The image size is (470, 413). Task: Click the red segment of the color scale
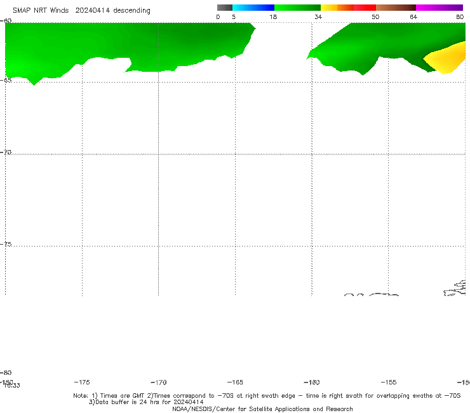coord(365,8)
